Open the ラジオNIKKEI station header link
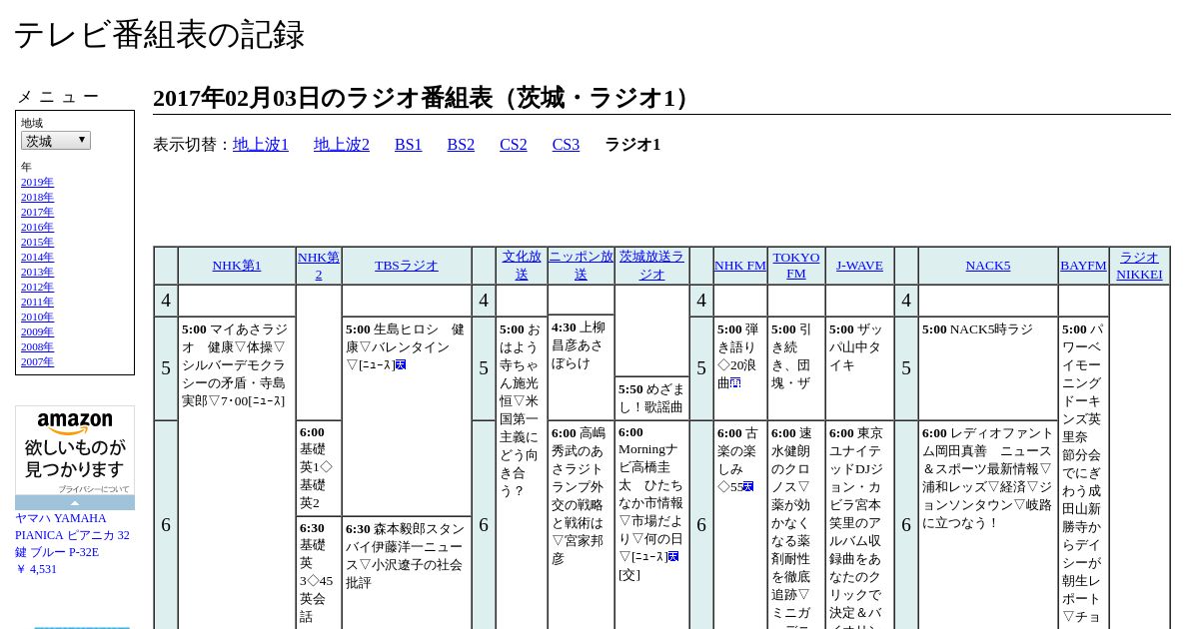The width and height of the screenshot is (1199, 629). click(x=1139, y=266)
